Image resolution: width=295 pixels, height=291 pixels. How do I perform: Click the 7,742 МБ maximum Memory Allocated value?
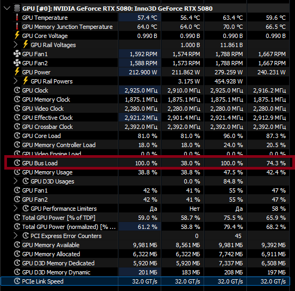(x=231, y=254)
